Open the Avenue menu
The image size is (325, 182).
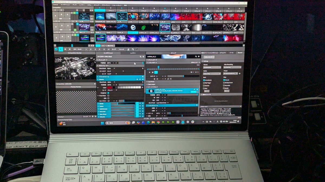click(x=56, y=5)
